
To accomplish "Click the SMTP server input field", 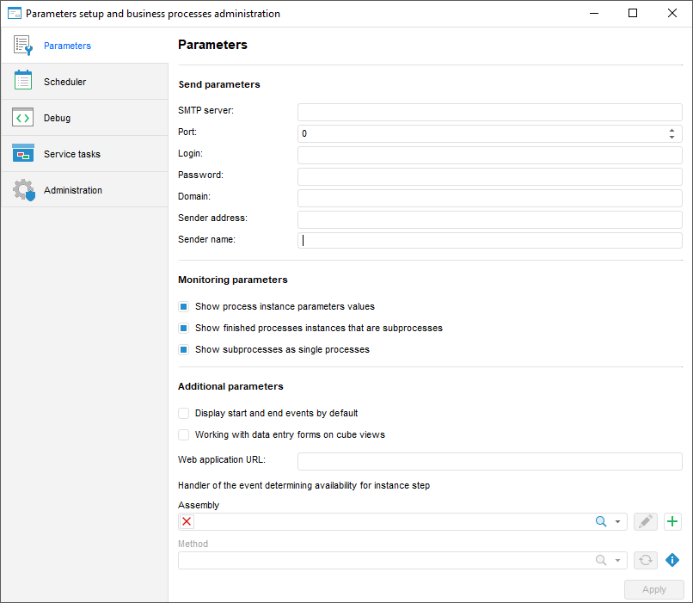I will 489,112.
